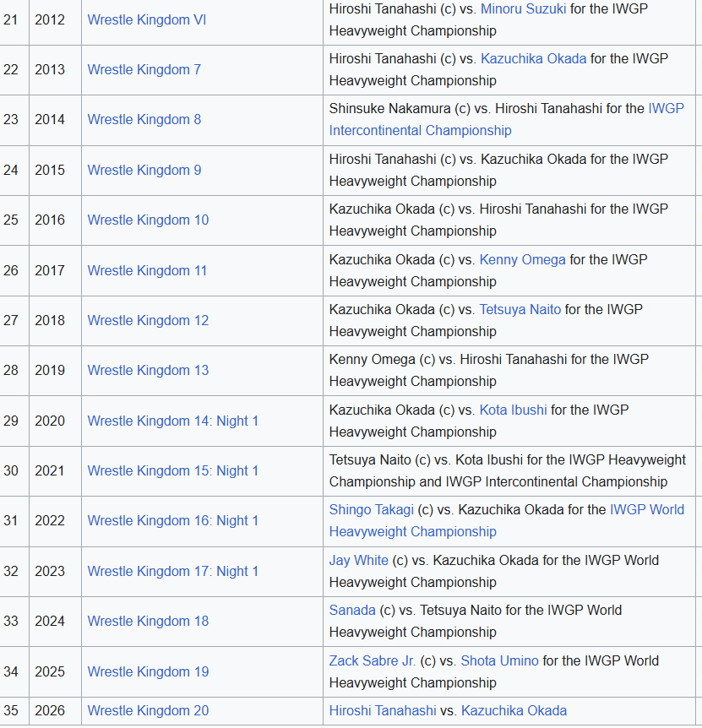Viewport: 702px width, 728px height.
Task: Click the row number 29 cell
Action: (x=14, y=421)
